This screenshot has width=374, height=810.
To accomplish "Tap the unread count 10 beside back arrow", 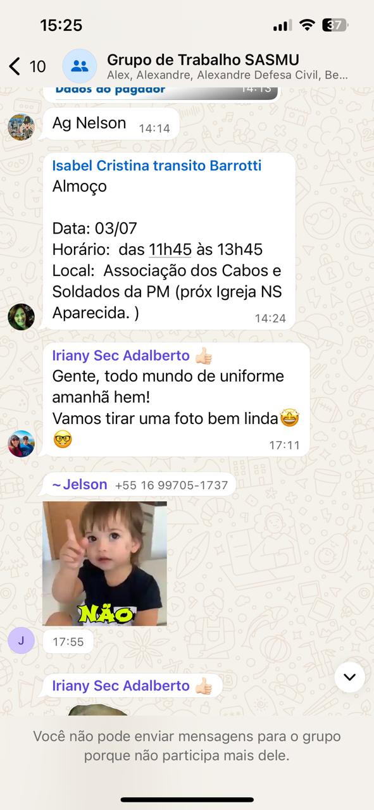I will coord(37,66).
